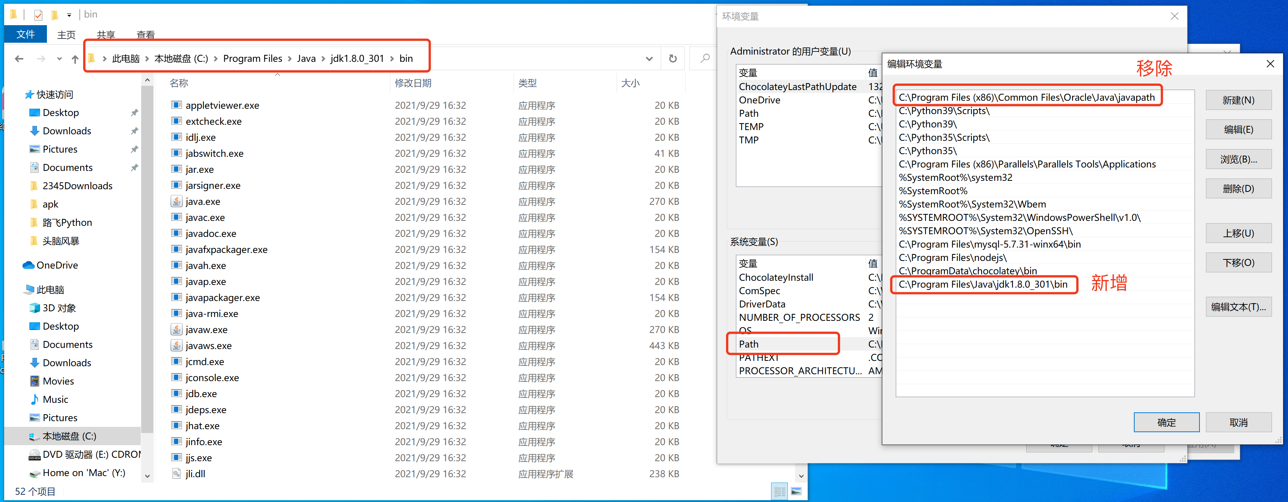Expand the chevron after Program Files breadcrumb
Screen dimensions: 1288x502
click(290, 59)
